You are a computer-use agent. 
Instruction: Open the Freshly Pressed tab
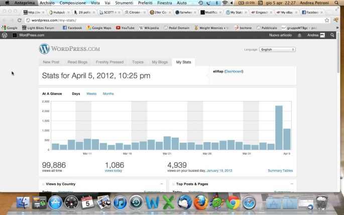(109, 62)
